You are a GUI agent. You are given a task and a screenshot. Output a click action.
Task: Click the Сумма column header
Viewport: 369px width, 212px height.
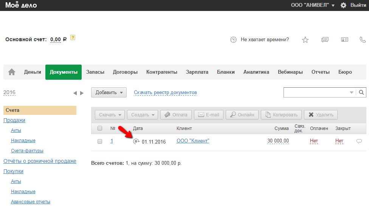coord(281,128)
